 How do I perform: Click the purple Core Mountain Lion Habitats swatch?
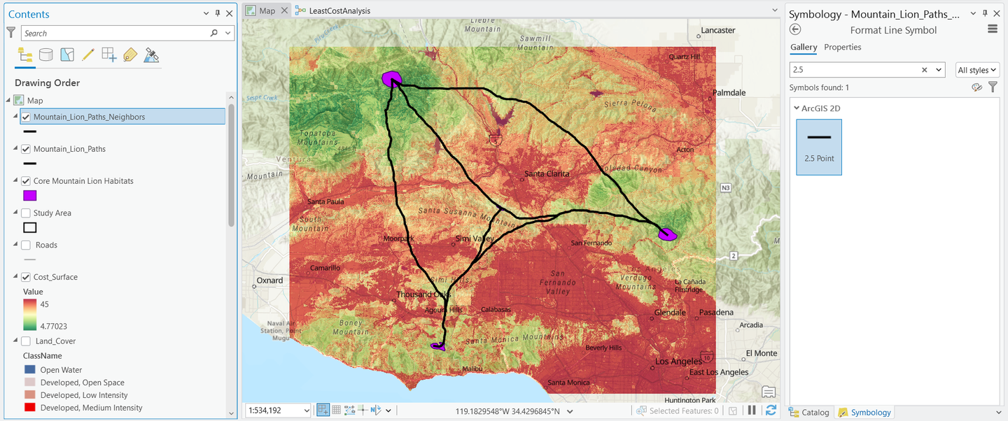point(29,196)
